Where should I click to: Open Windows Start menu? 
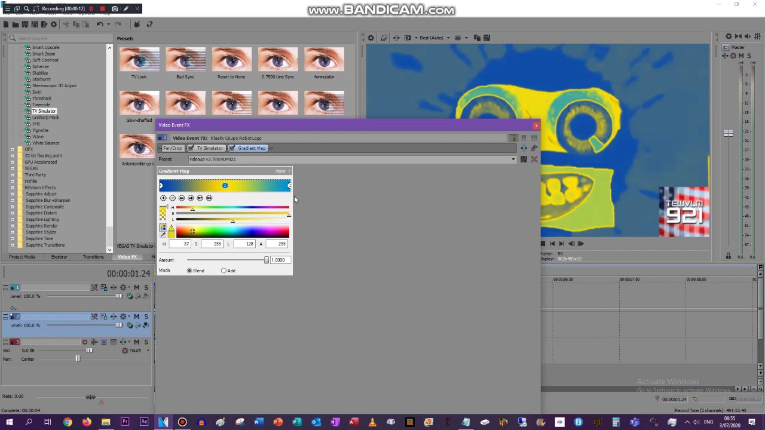[x=9, y=422]
